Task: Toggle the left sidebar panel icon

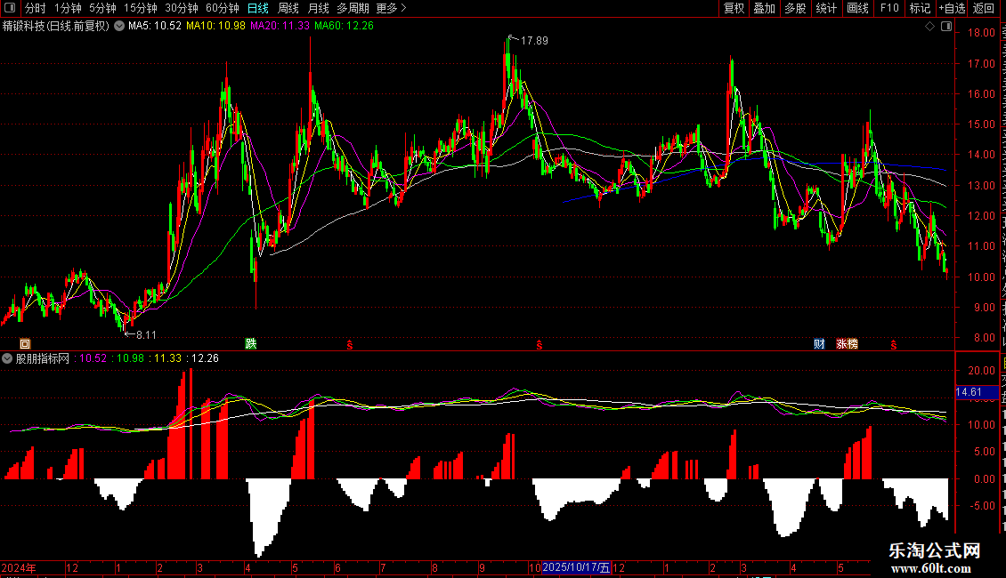Action: (10, 8)
